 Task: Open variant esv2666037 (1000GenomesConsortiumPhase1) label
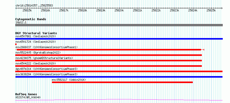pyautogui.click(x=47, y=47)
